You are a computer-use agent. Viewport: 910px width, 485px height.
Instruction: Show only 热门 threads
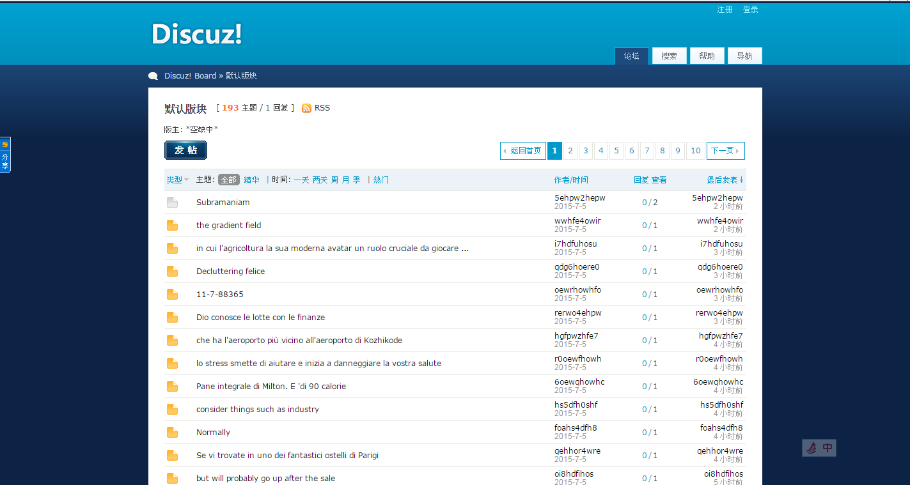pyautogui.click(x=380, y=180)
